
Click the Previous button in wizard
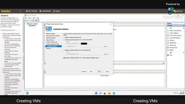point(84,72)
